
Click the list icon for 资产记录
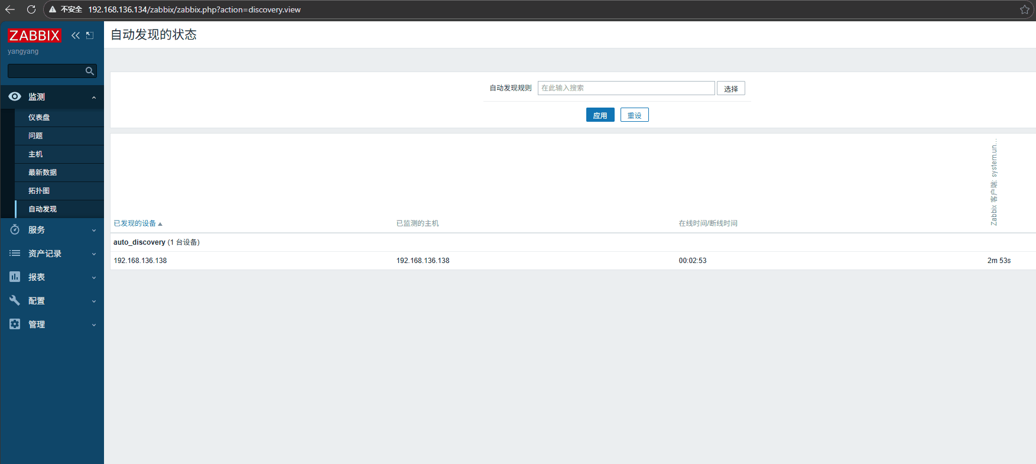pos(15,253)
